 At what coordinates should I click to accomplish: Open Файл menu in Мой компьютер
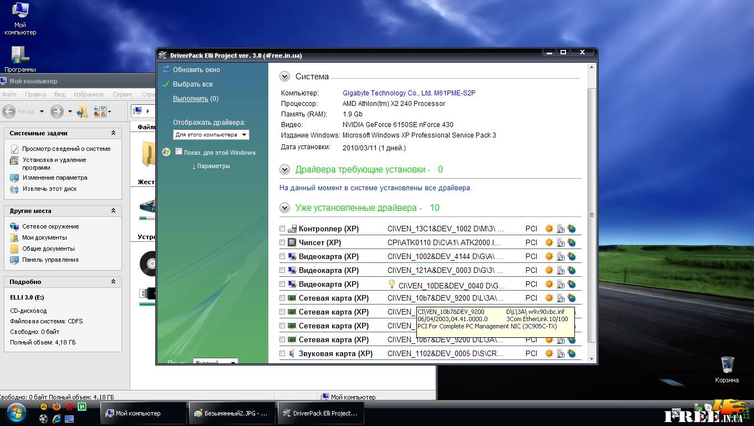coord(9,94)
